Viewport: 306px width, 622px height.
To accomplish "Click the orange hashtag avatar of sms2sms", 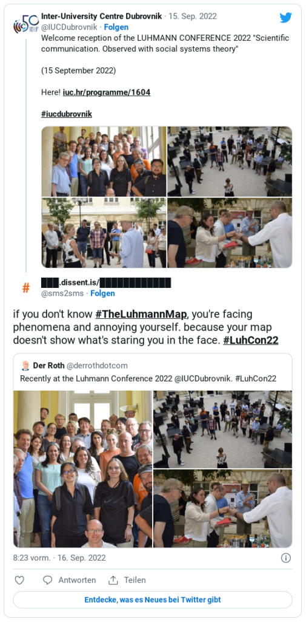I will [x=25, y=287].
